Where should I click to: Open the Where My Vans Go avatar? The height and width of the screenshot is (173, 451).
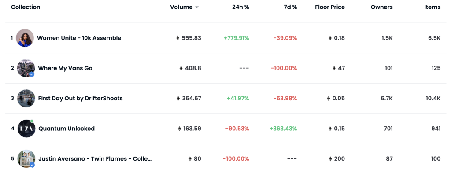click(26, 68)
